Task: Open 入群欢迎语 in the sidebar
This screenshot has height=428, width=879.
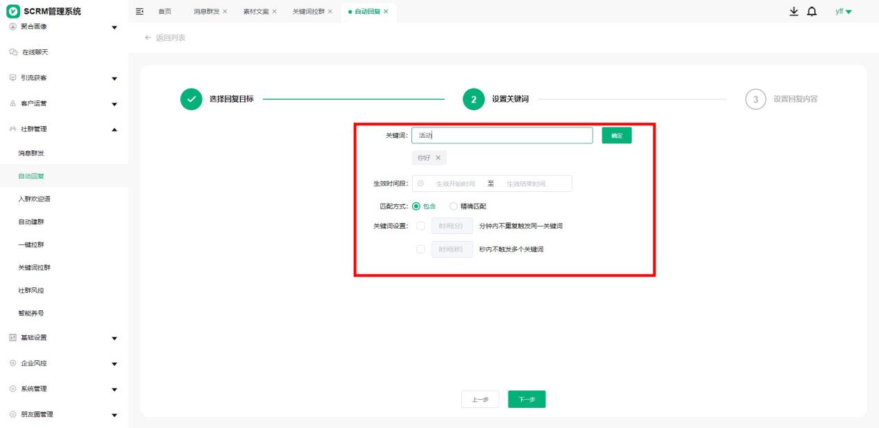Action: [x=34, y=199]
